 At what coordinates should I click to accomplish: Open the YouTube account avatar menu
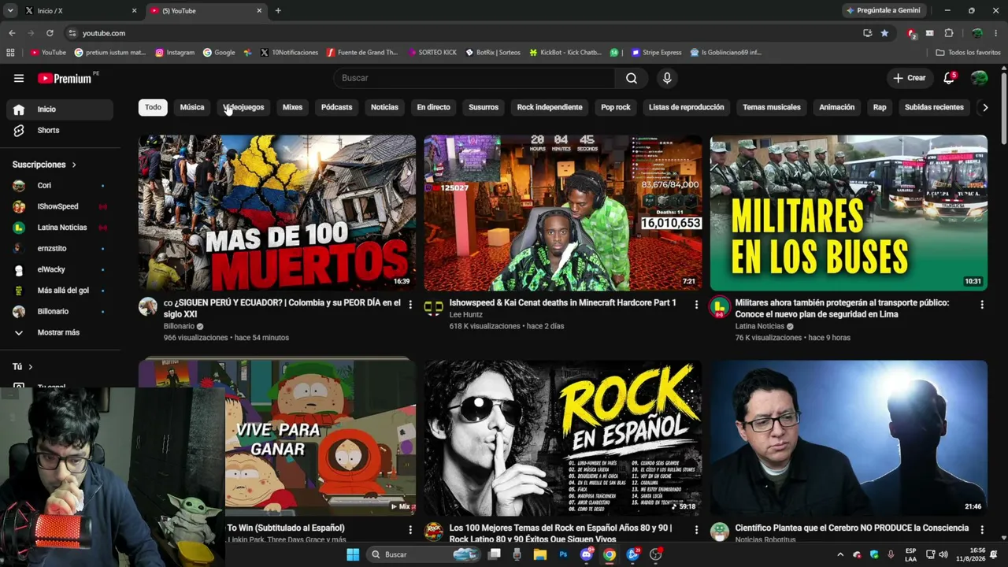pos(980,78)
